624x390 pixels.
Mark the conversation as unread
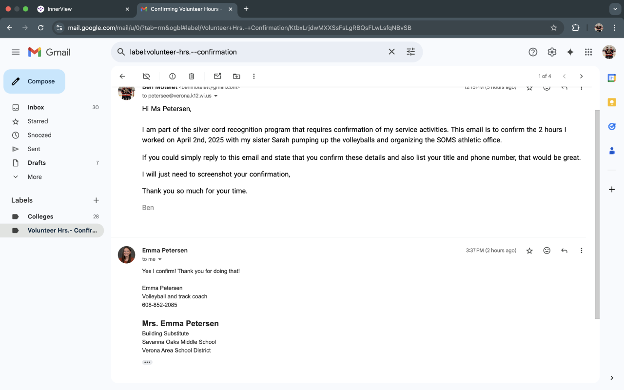pos(217,77)
